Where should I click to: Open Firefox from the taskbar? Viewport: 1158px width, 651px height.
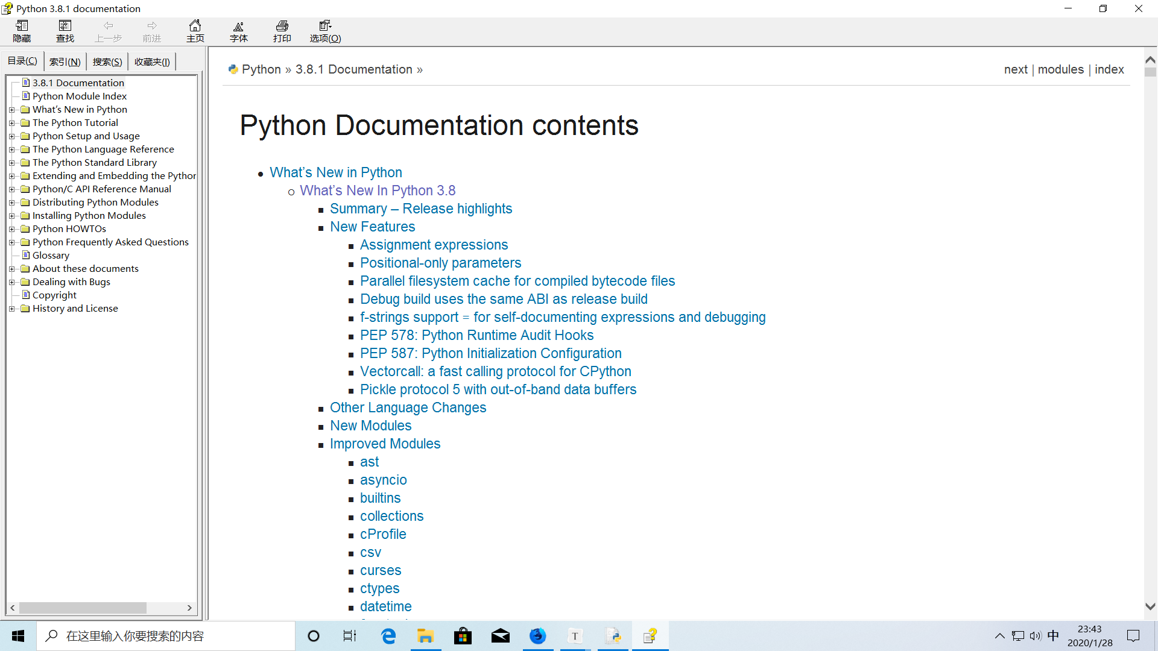[x=537, y=636]
